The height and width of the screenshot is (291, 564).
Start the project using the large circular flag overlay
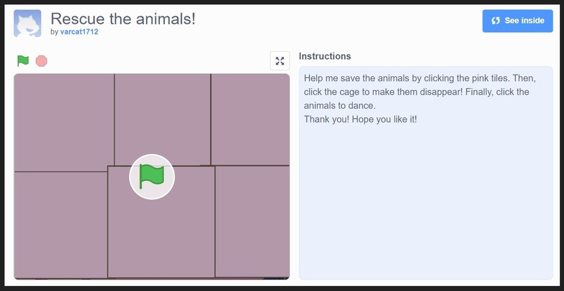[x=152, y=176]
